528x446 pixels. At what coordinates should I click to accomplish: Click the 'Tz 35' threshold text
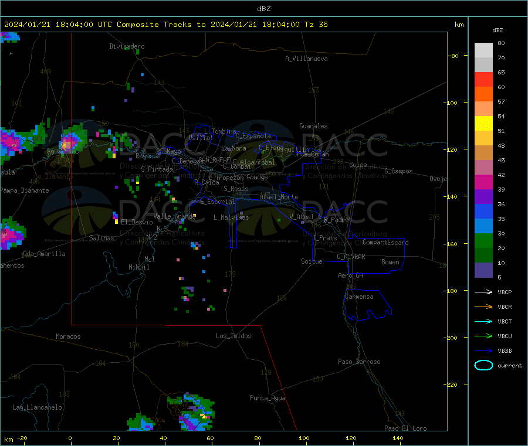316,25
